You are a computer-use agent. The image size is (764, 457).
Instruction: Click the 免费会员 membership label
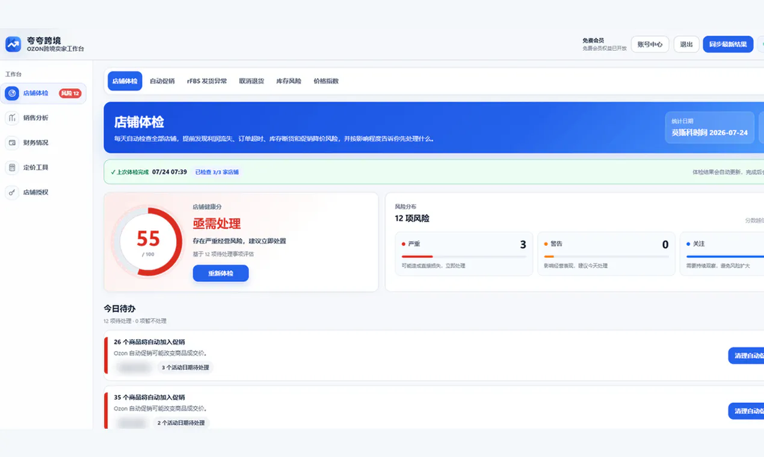pos(593,40)
